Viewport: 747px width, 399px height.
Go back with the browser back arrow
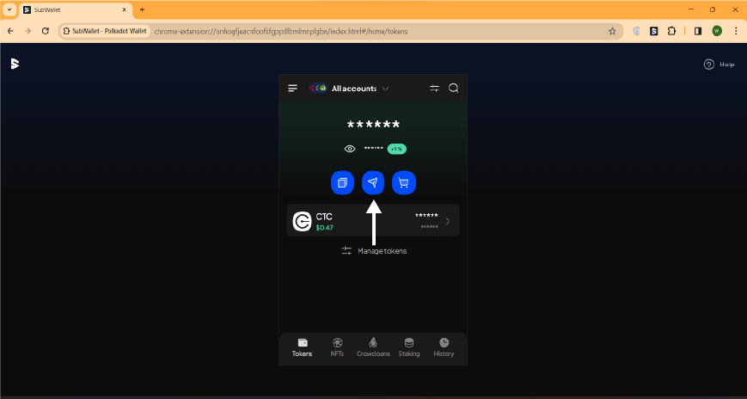click(x=11, y=31)
